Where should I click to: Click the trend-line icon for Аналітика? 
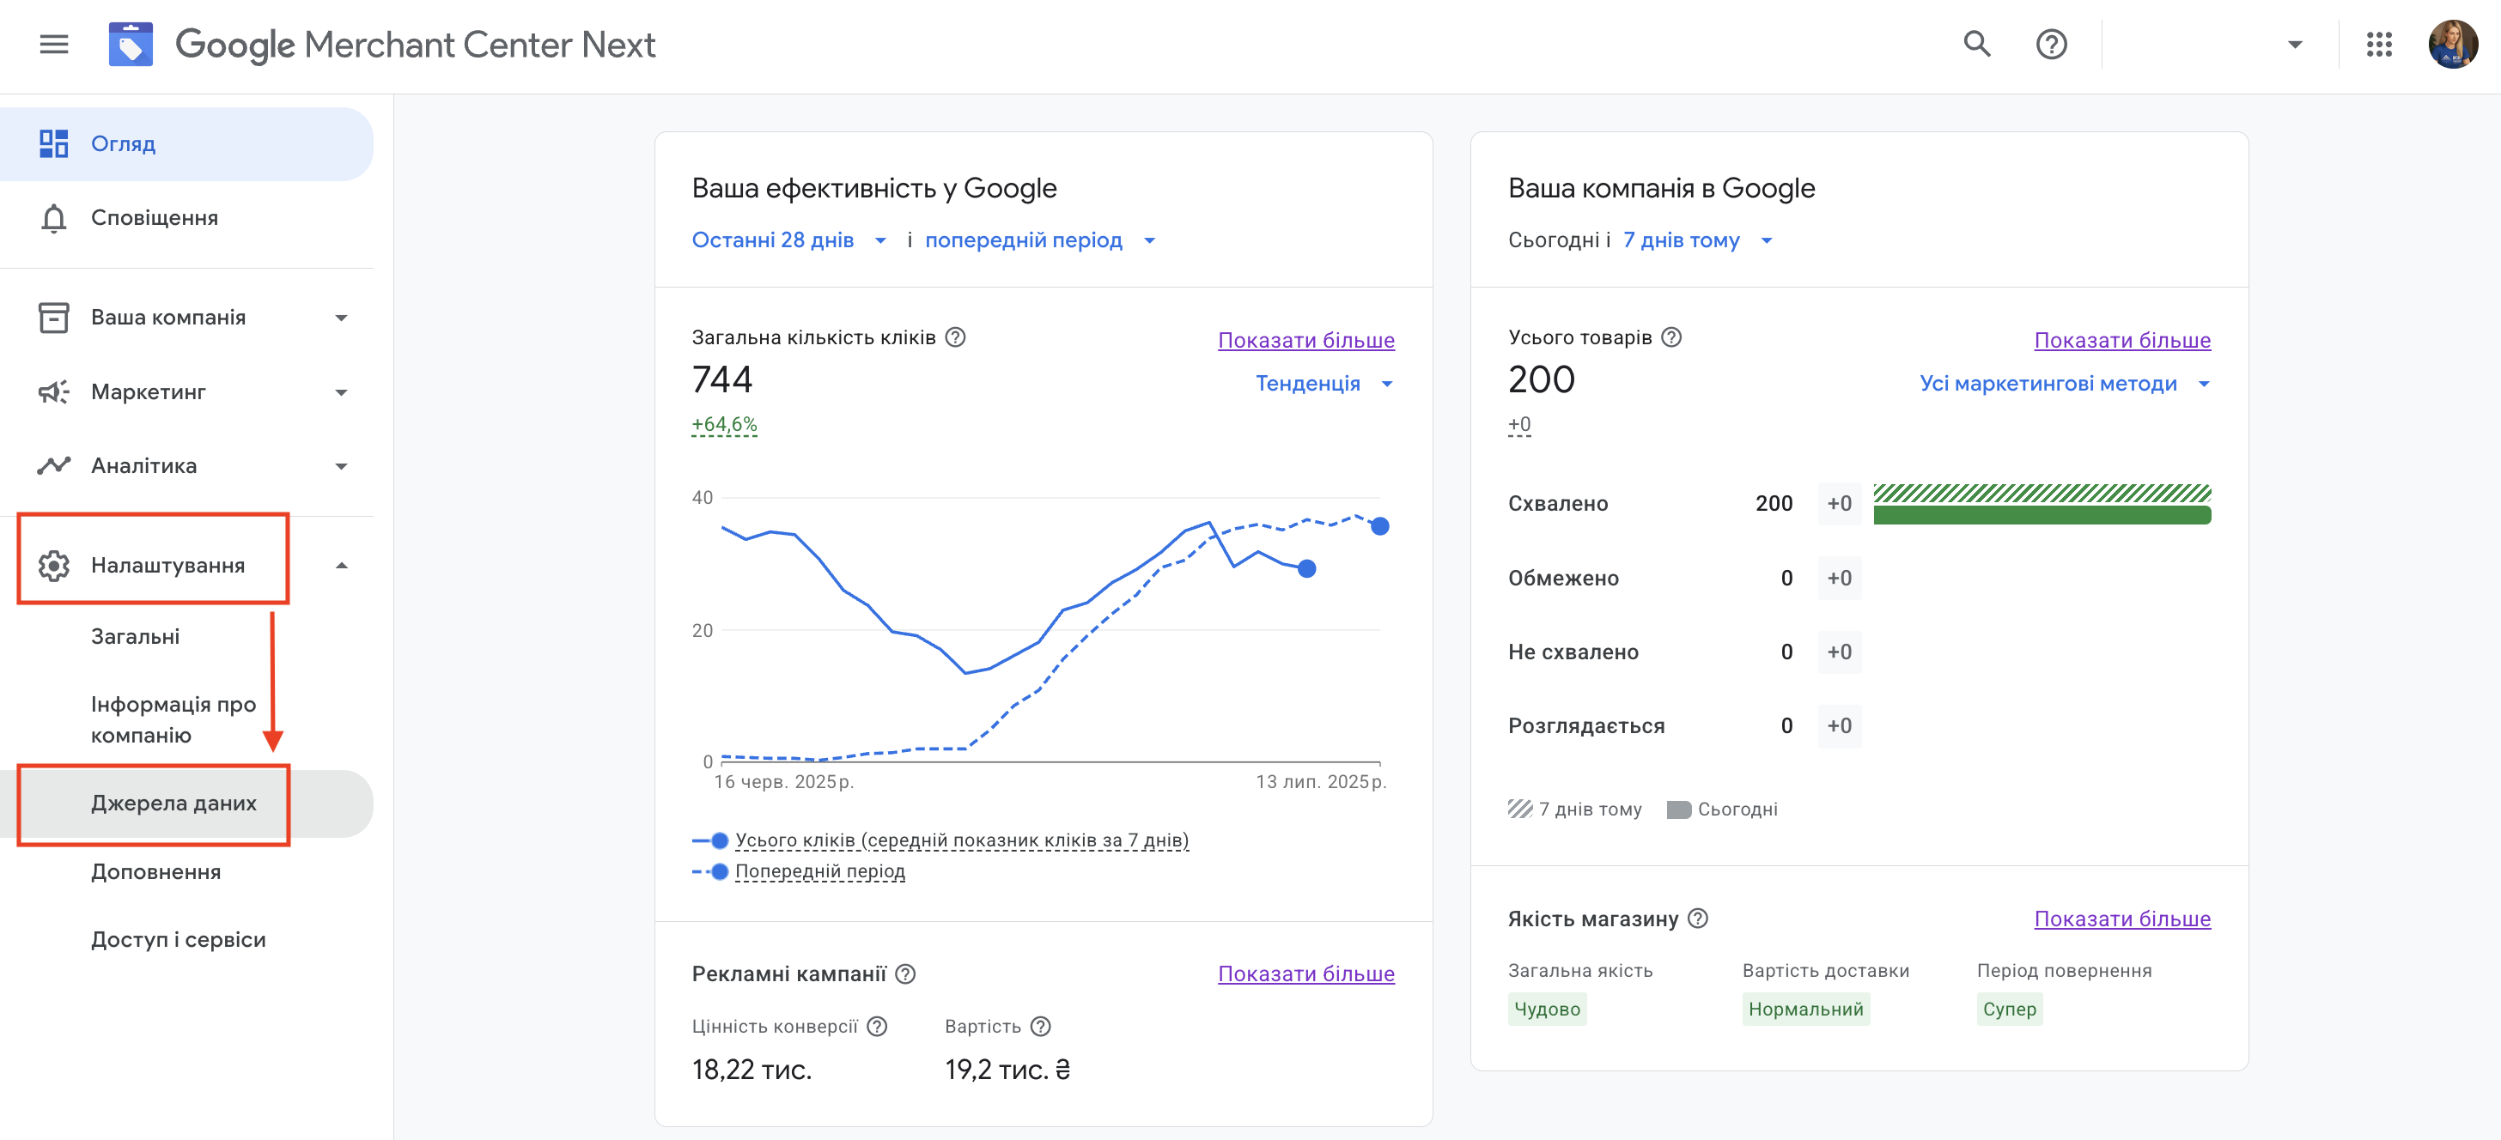[x=53, y=466]
